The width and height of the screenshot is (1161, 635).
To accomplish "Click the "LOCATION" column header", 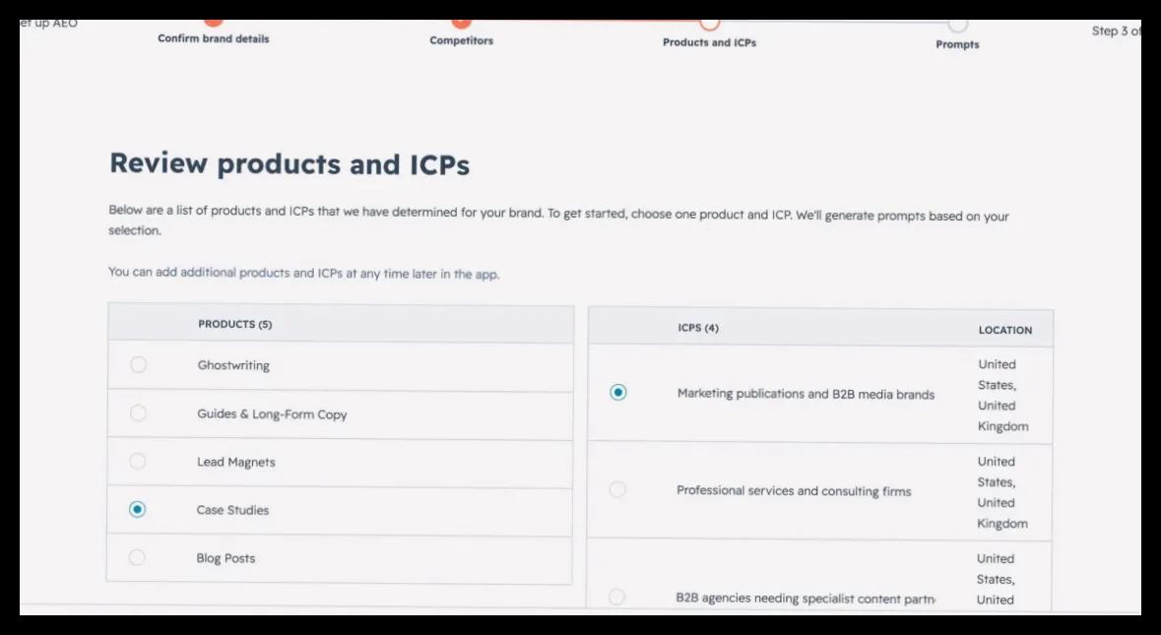I will tap(1005, 330).
